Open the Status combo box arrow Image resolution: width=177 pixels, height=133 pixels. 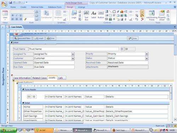click(147, 58)
